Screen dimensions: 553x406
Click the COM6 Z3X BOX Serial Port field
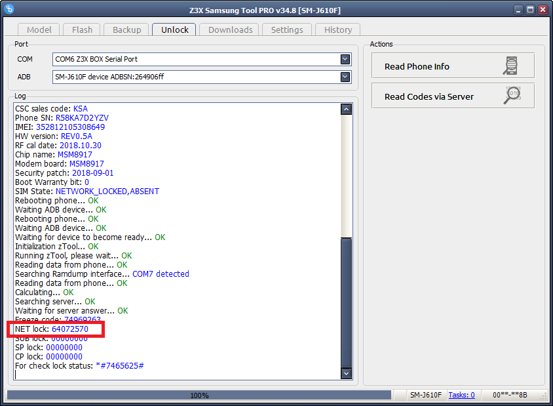point(202,59)
